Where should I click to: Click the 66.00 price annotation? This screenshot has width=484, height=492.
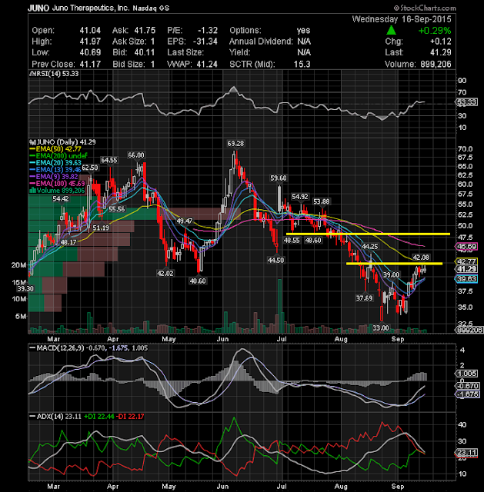pos(136,155)
